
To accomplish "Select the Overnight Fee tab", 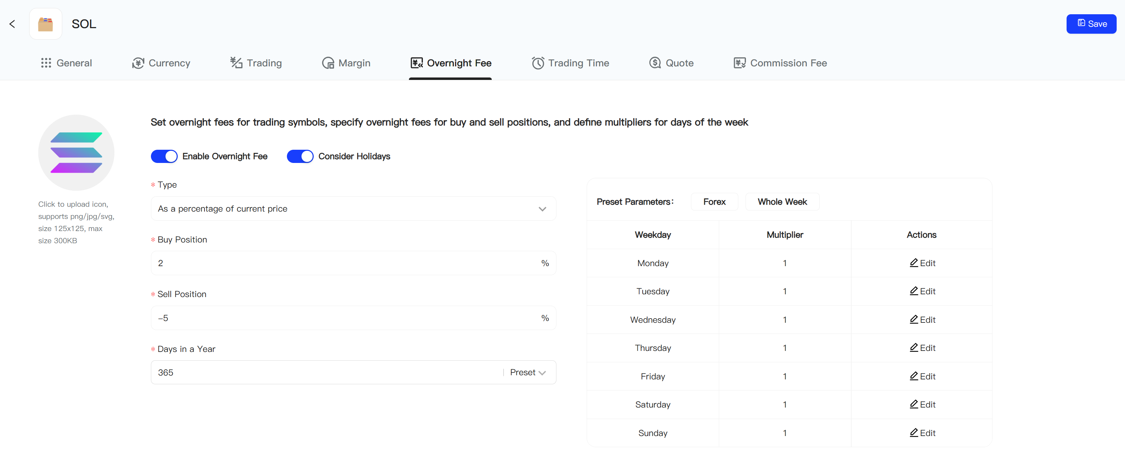I will point(451,63).
